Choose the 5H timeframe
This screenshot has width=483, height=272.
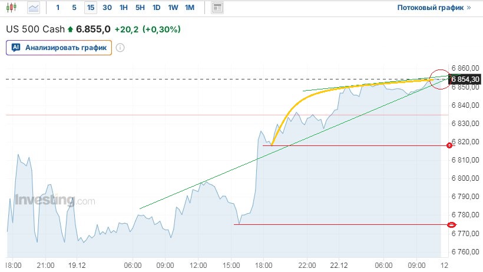[x=140, y=8]
